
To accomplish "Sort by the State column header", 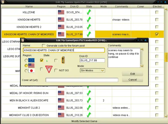I will point(89,6).
